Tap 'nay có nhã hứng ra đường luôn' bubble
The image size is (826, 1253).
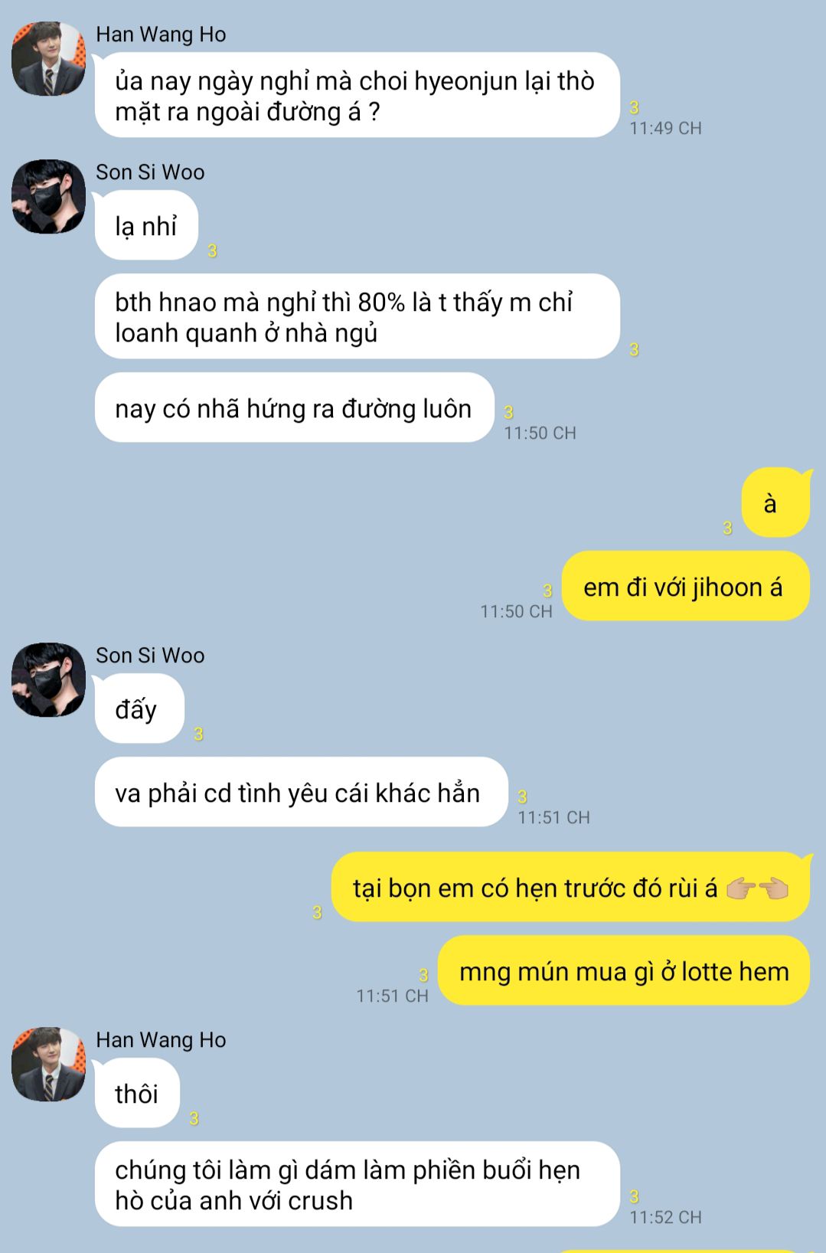click(294, 408)
